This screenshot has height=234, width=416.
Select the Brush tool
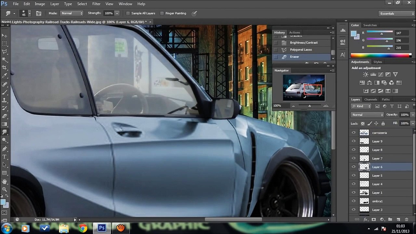click(x=5, y=92)
